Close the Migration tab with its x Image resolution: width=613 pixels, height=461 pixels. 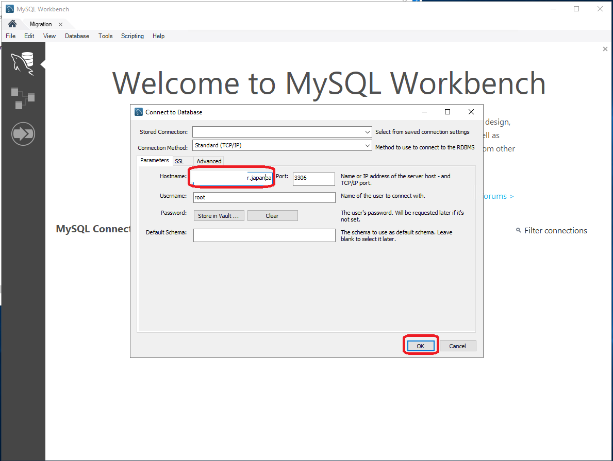61,24
